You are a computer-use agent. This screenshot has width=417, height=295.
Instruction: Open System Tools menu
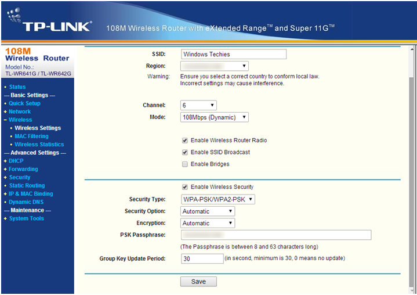coord(26,218)
